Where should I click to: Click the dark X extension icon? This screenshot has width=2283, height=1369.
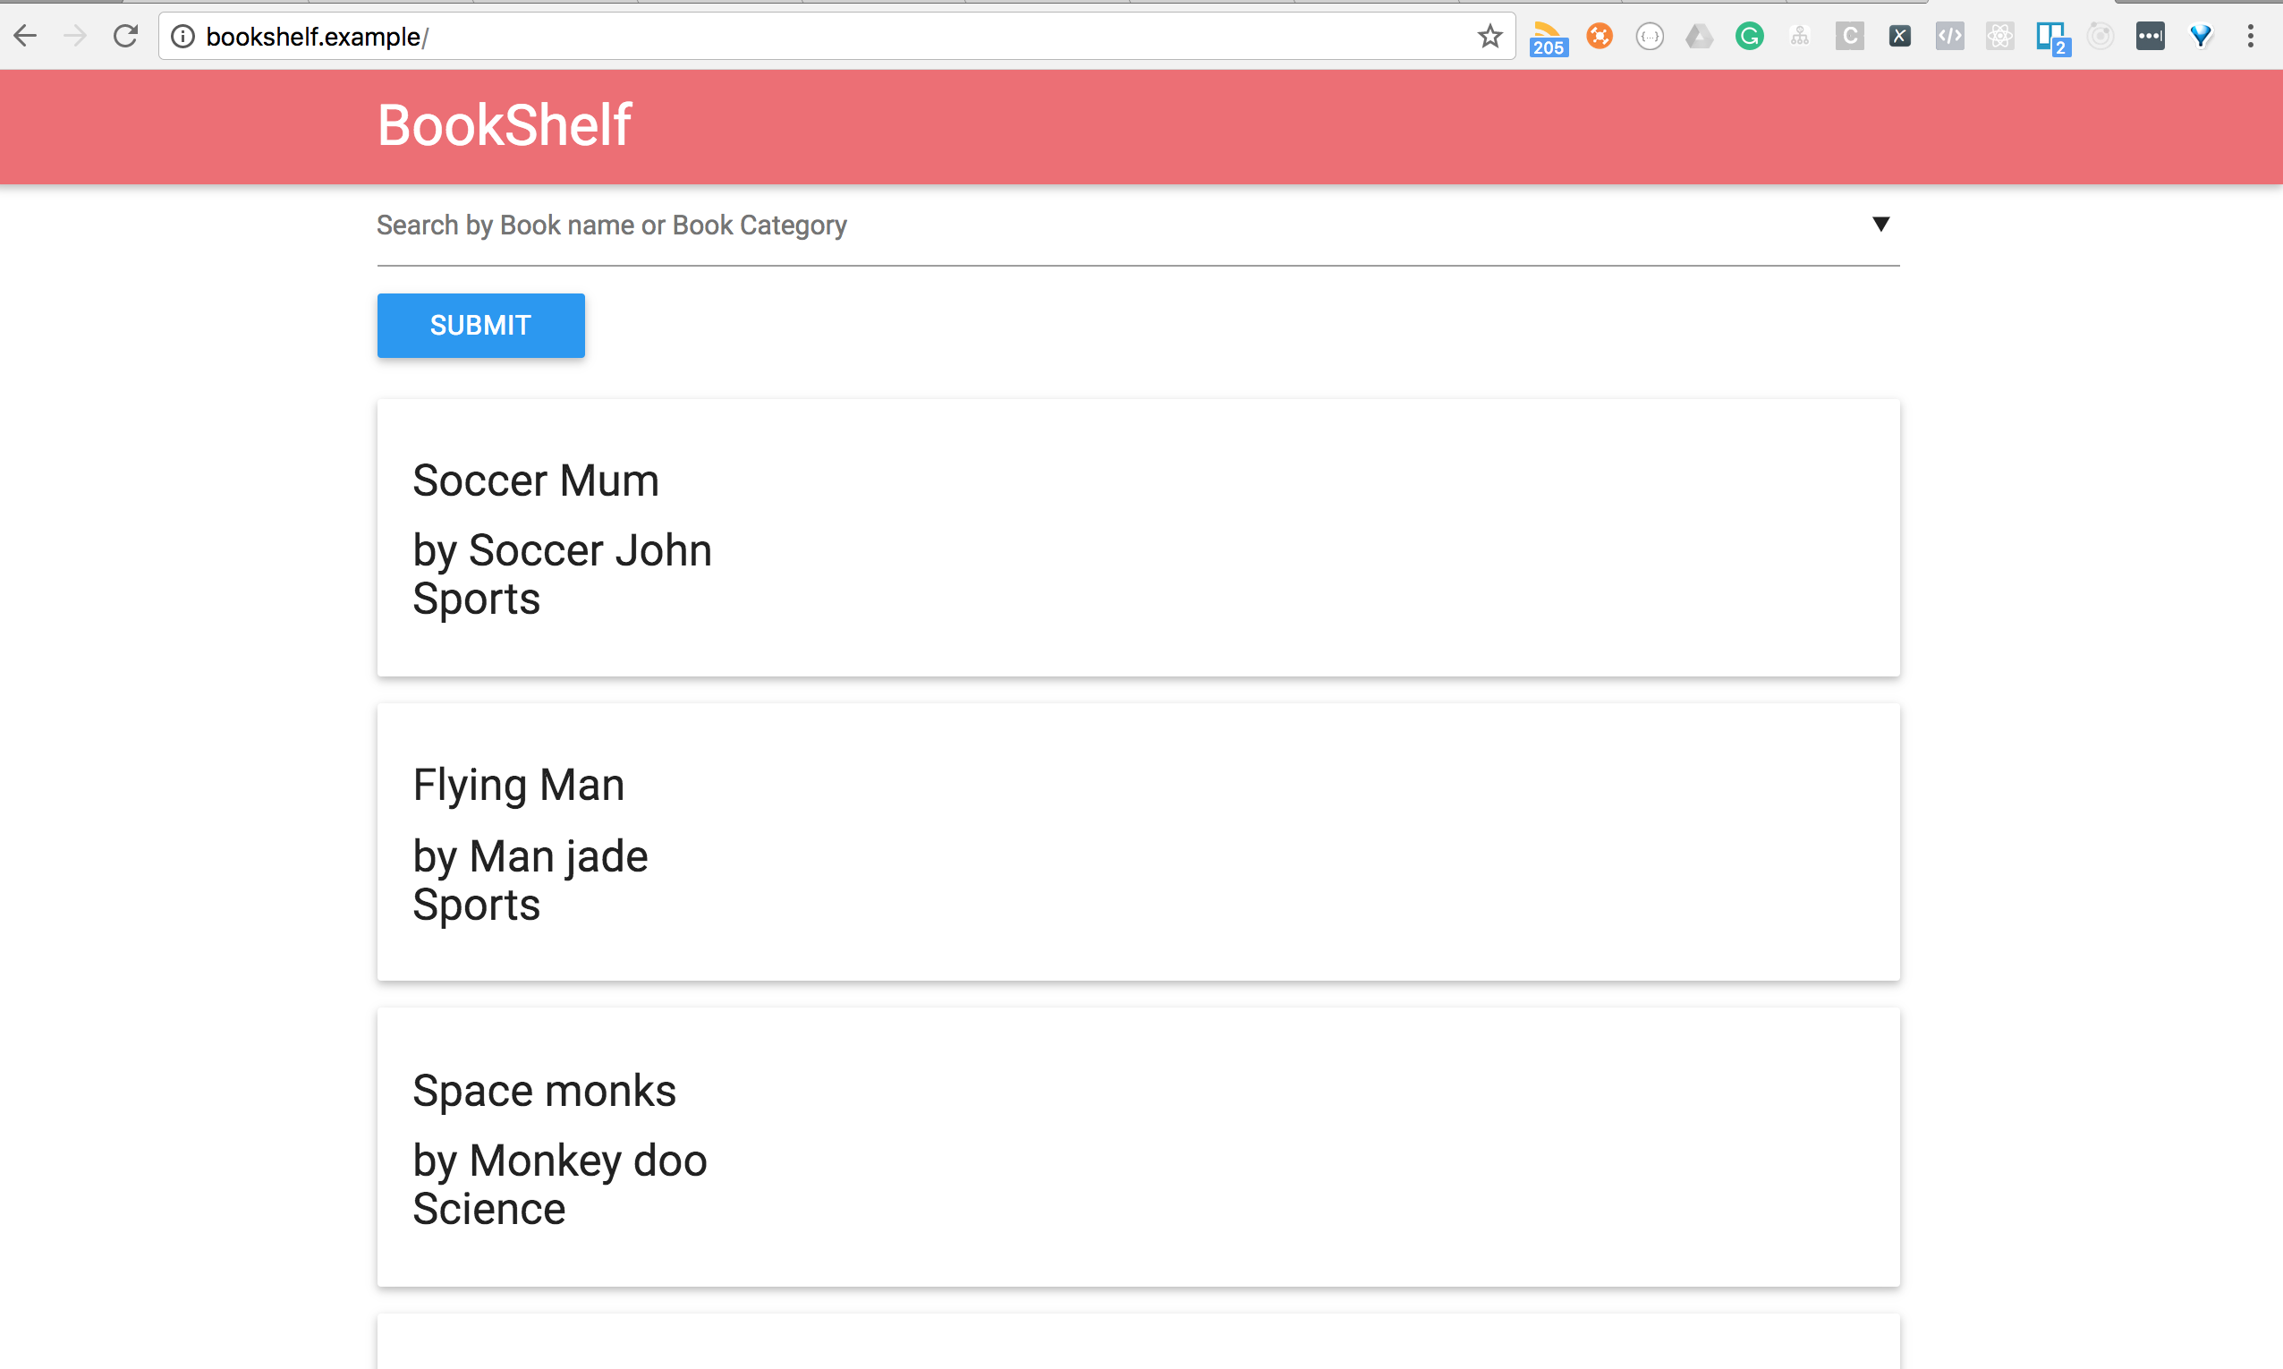1899,36
